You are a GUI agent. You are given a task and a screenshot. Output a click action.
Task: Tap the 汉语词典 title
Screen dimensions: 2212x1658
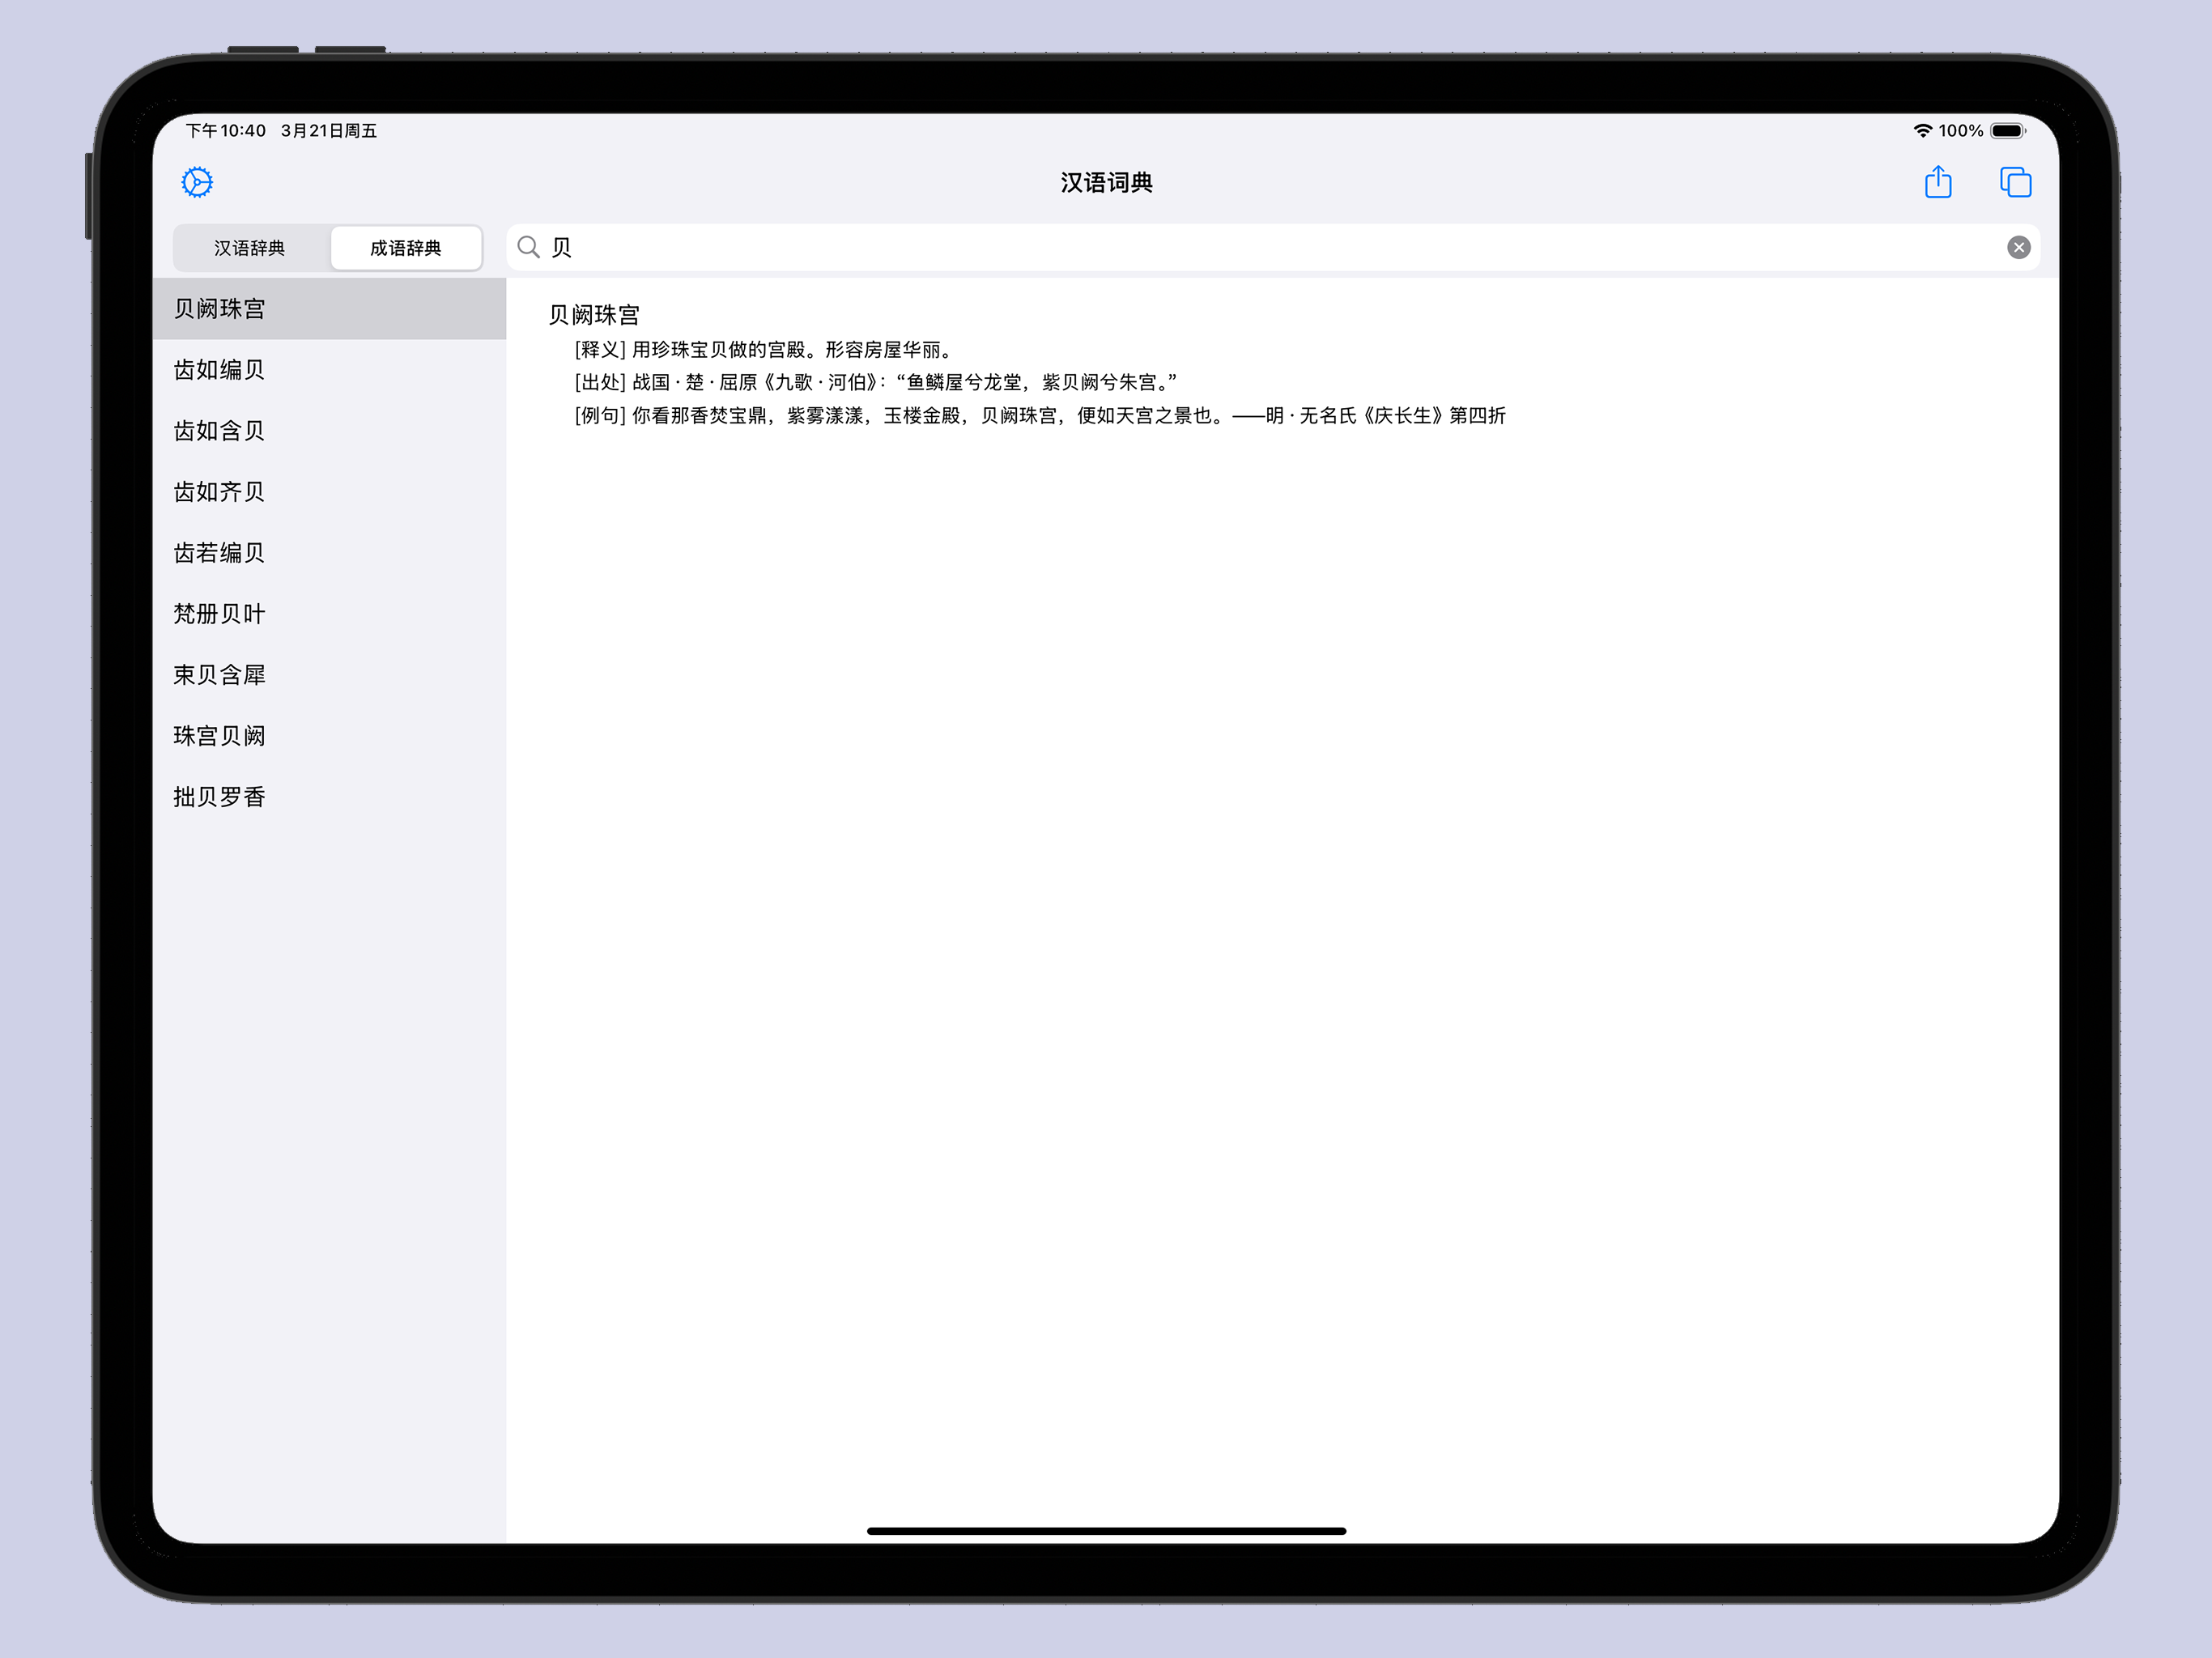pyautogui.click(x=1106, y=183)
